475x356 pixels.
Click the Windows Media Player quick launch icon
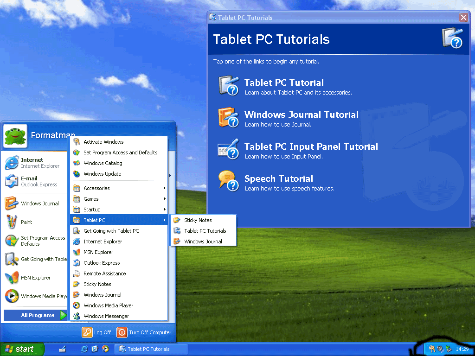coord(105,349)
